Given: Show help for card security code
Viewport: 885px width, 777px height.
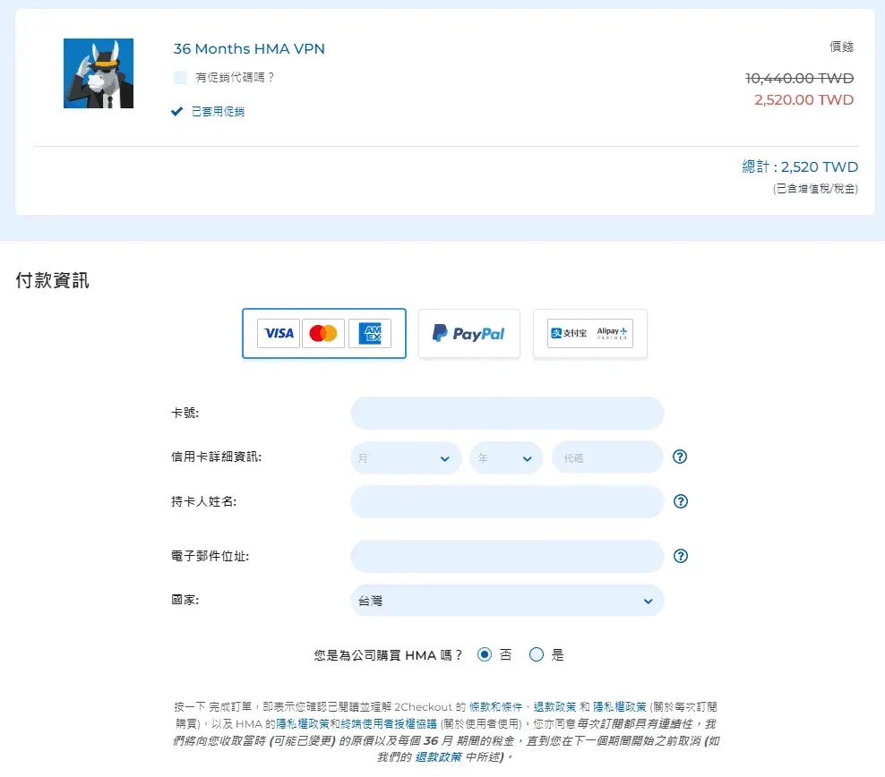Looking at the screenshot, I should point(680,457).
